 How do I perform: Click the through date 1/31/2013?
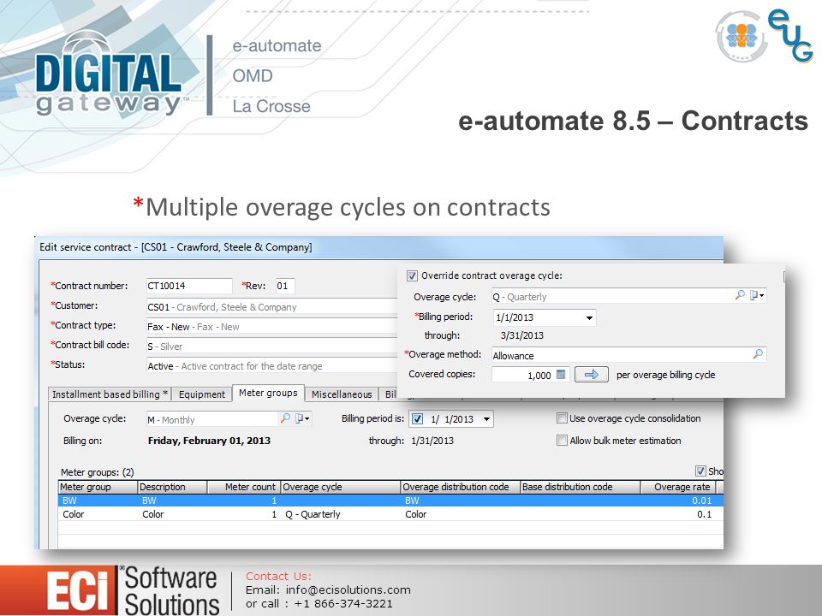pyautogui.click(x=432, y=441)
